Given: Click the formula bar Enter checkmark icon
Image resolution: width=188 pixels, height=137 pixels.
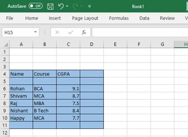Looking at the screenshot, I should [70, 32].
